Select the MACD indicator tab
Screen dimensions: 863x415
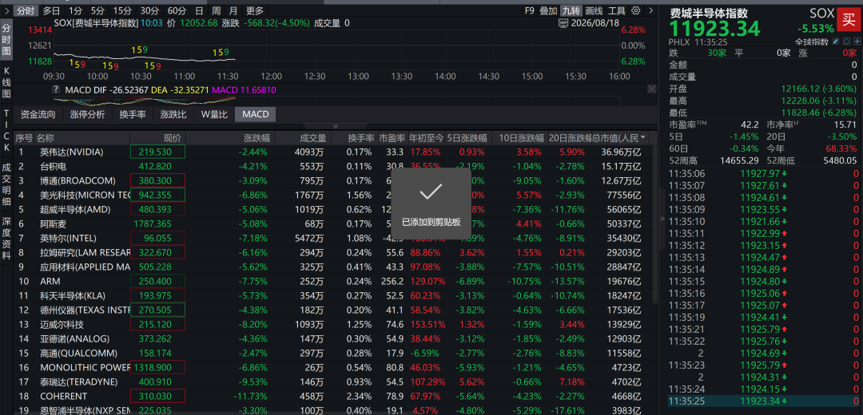(x=256, y=114)
